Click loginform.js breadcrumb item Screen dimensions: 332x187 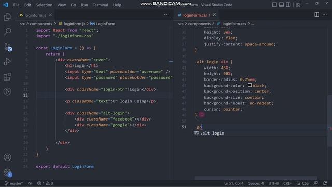pyautogui.click(x=72, y=24)
